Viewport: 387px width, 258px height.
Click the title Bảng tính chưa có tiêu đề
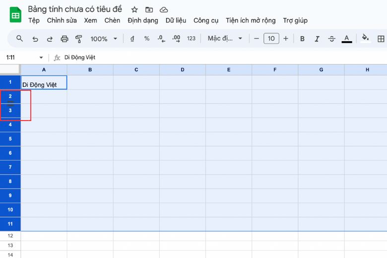[75, 9]
